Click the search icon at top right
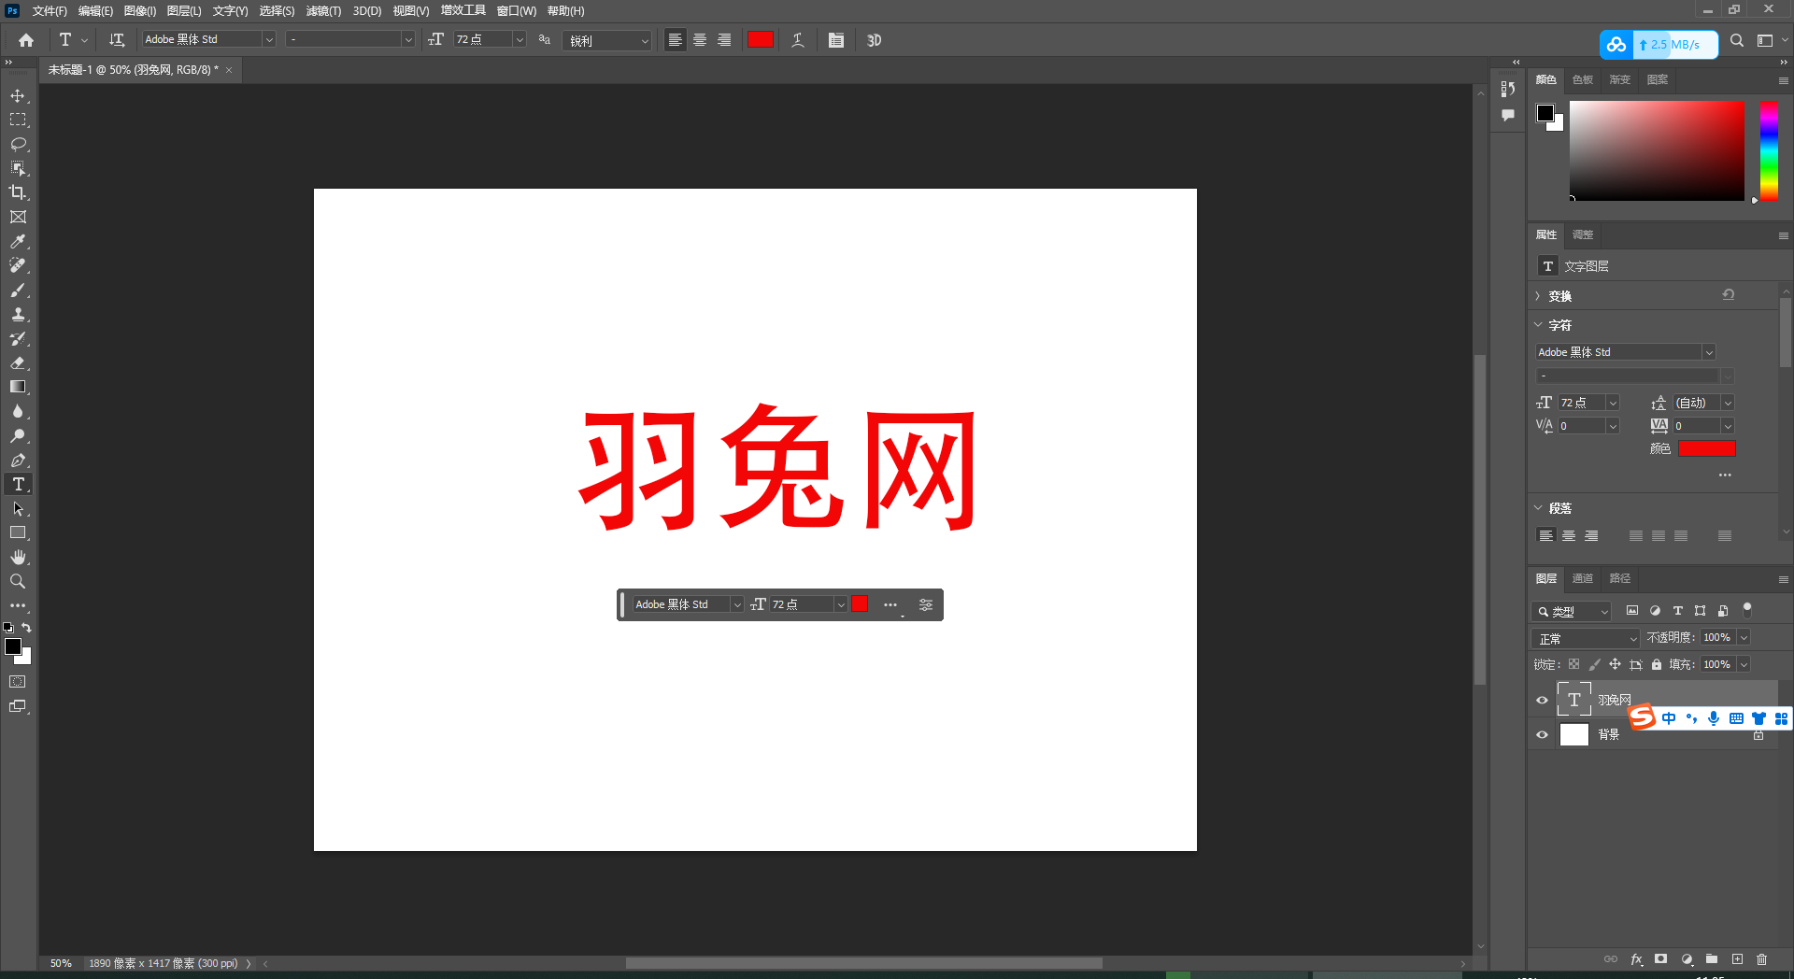 click(1737, 41)
